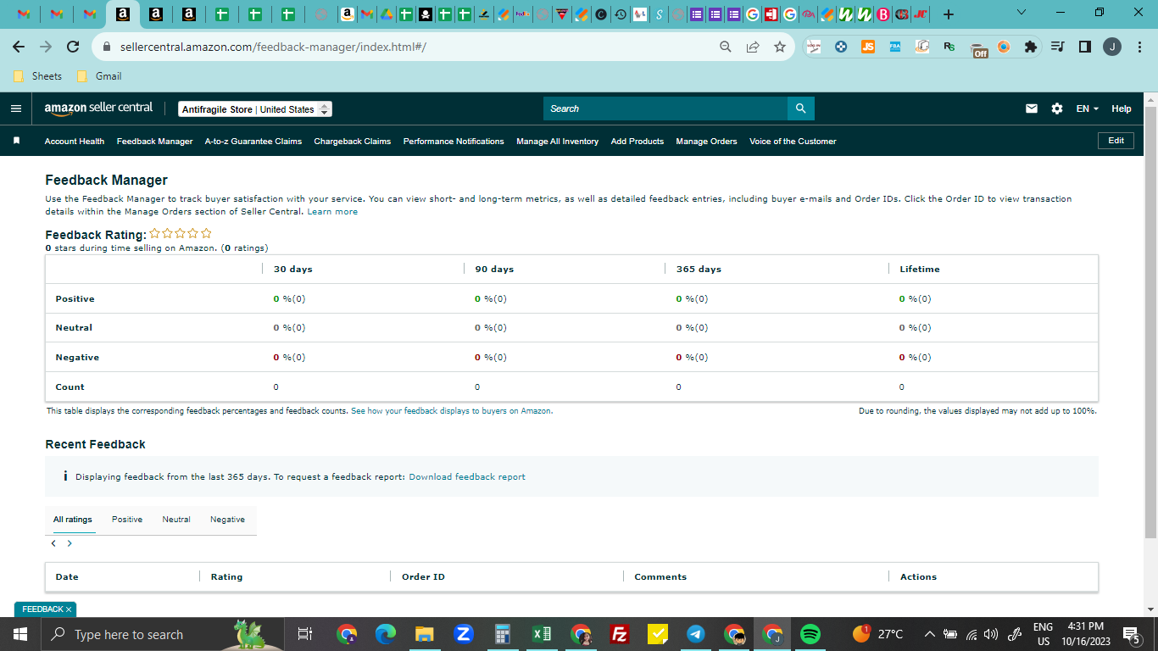
Task: Click the Help link in header
Action: click(1122, 108)
